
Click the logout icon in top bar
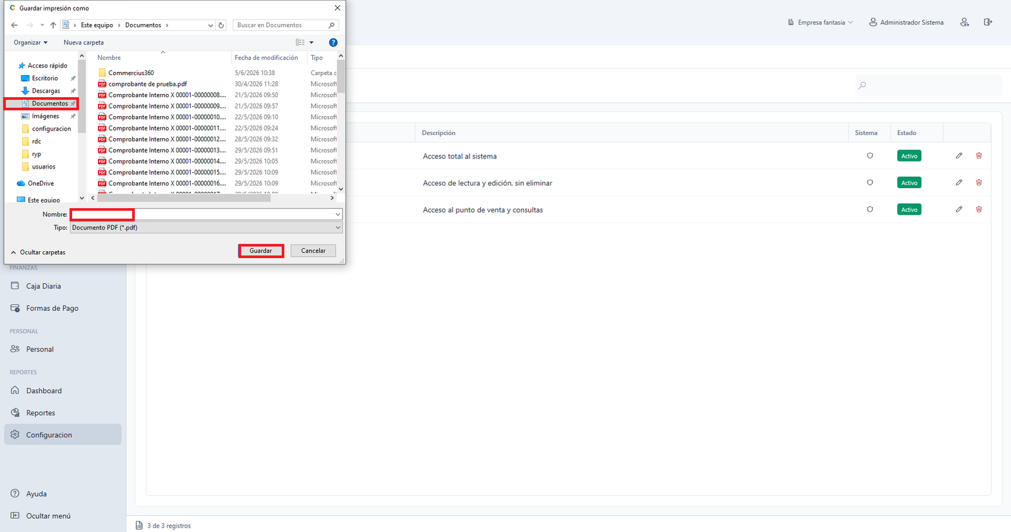[x=988, y=22]
